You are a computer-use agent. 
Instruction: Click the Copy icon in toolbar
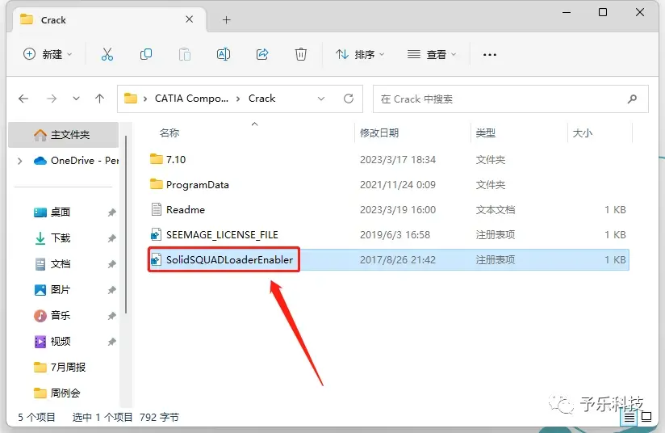point(146,54)
